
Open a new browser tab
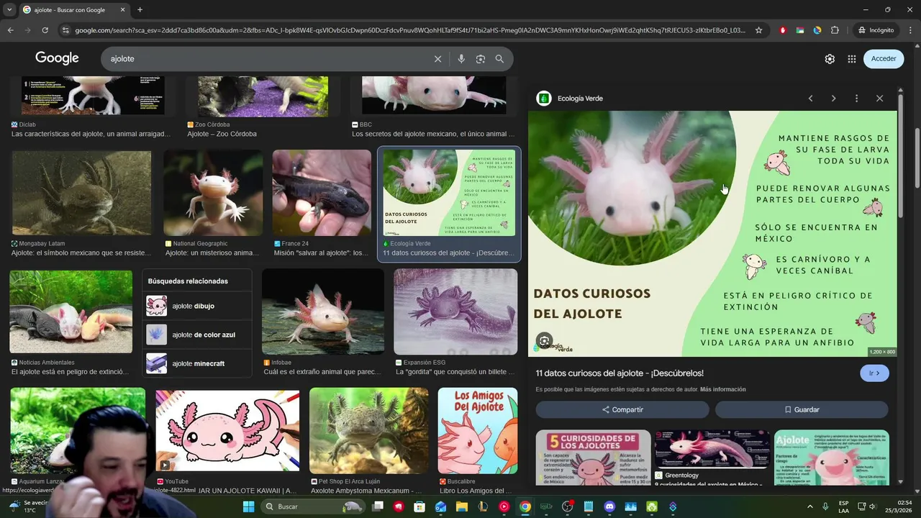point(140,10)
